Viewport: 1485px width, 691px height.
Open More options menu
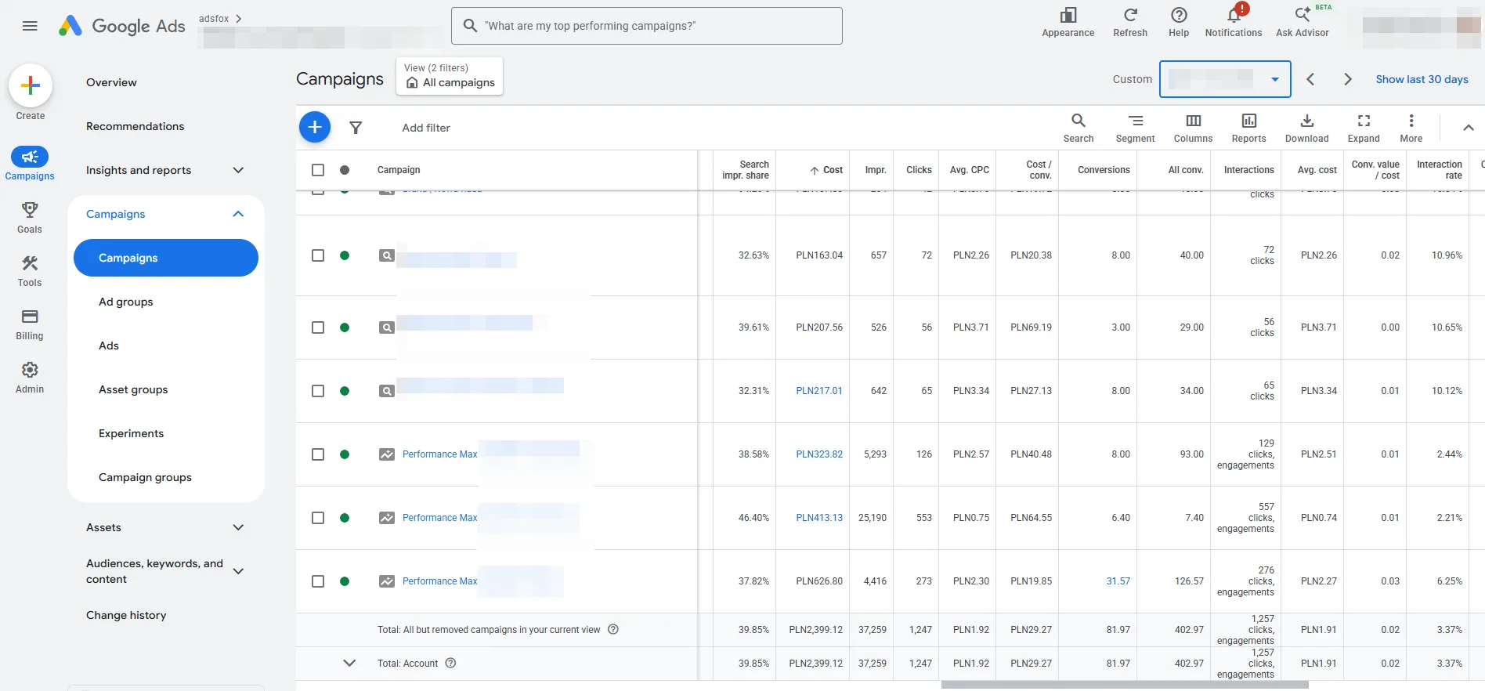point(1411,128)
